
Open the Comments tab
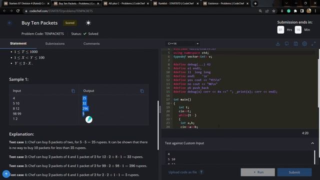(x=91, y=43)
